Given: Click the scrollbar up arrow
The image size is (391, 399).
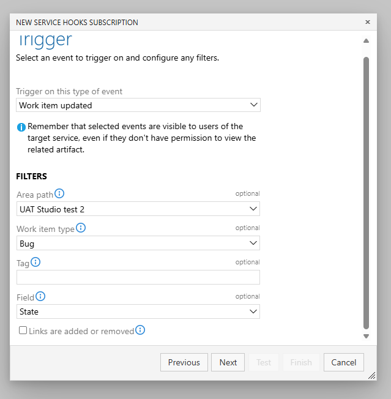Looking at the screenshot, I should 366,41.
